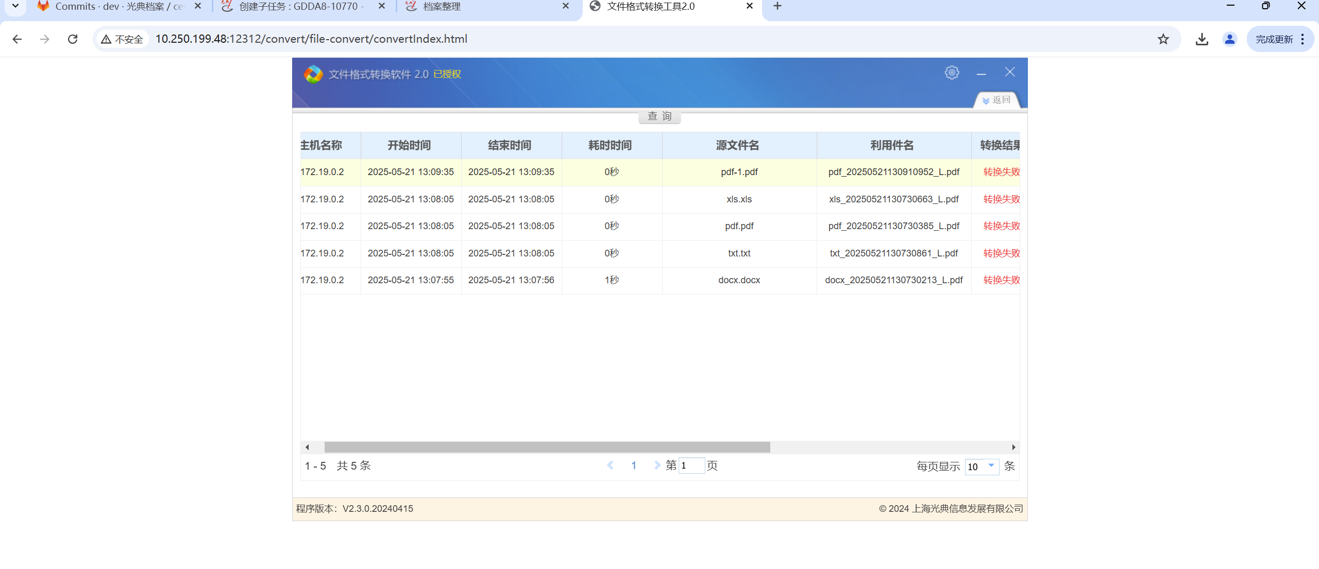Viewport: 1319px width, 569px height.
Task: Click xls_20250521130730663_L.pdf cell
Action: pyautogui.click(x=894, y=199)
